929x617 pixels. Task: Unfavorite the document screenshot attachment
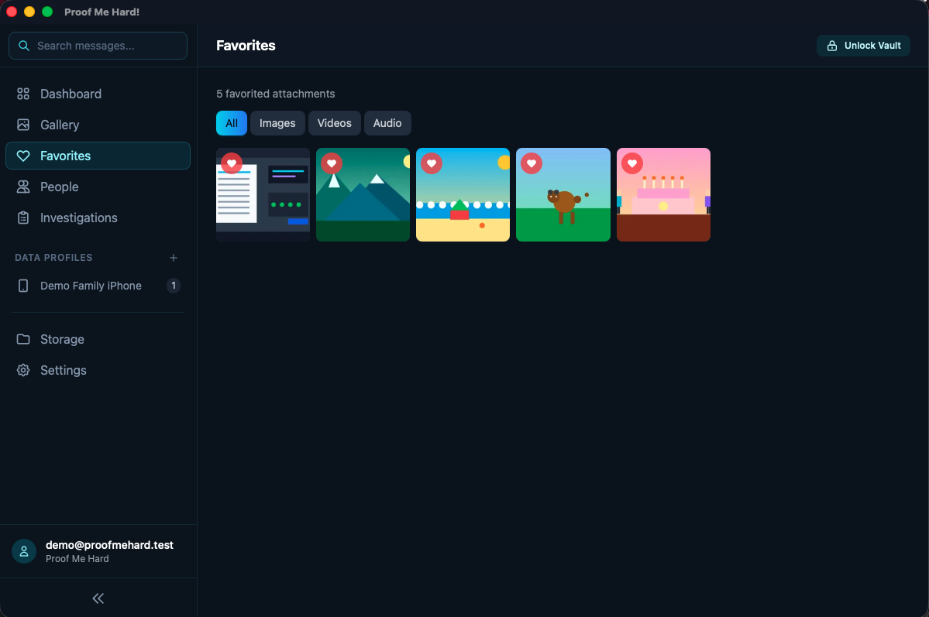(232, 163)
